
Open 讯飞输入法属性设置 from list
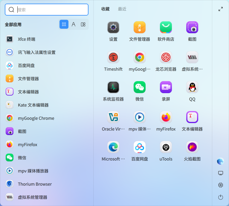click(47, 52)
